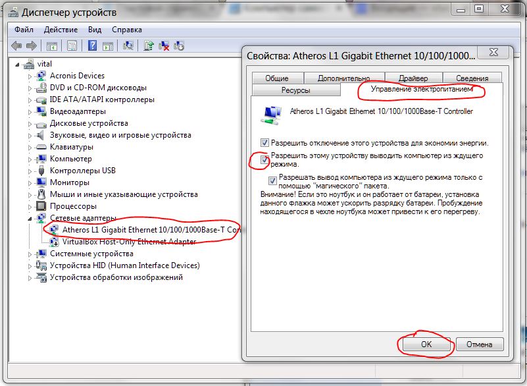527x386 pixels.
Task: Toggle Разрешить отключение этого устройства checkbox
Action: [x=264, y=143]
